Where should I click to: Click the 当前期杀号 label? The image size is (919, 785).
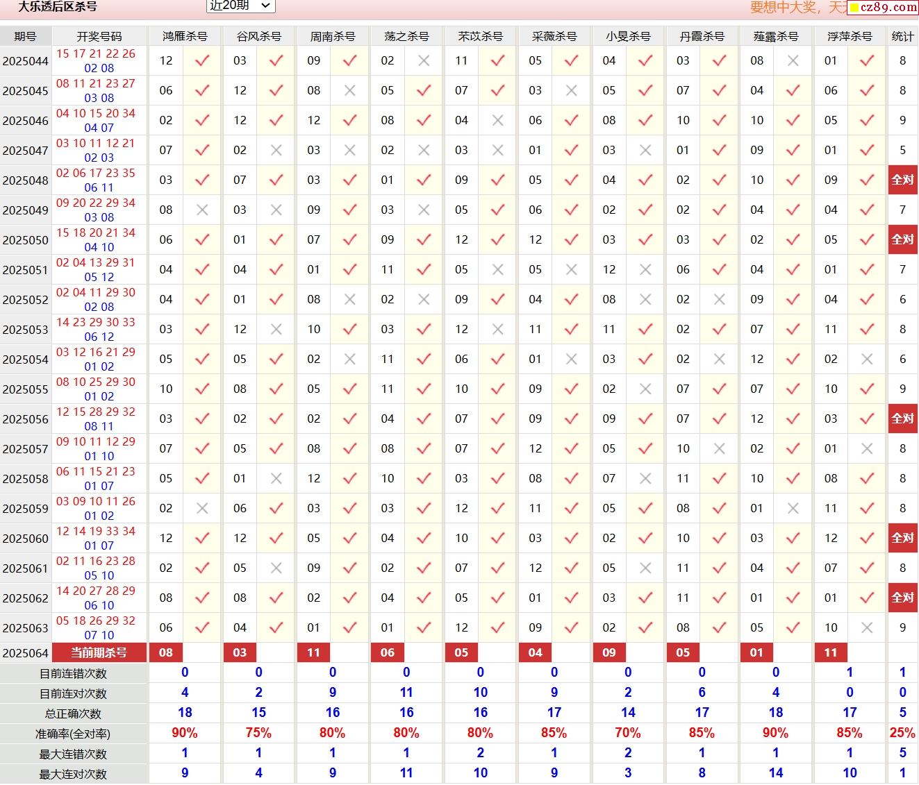pos(99,653)
